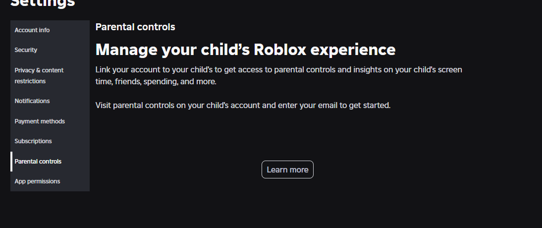Switch to the Subscriptions section

(33, 141)
